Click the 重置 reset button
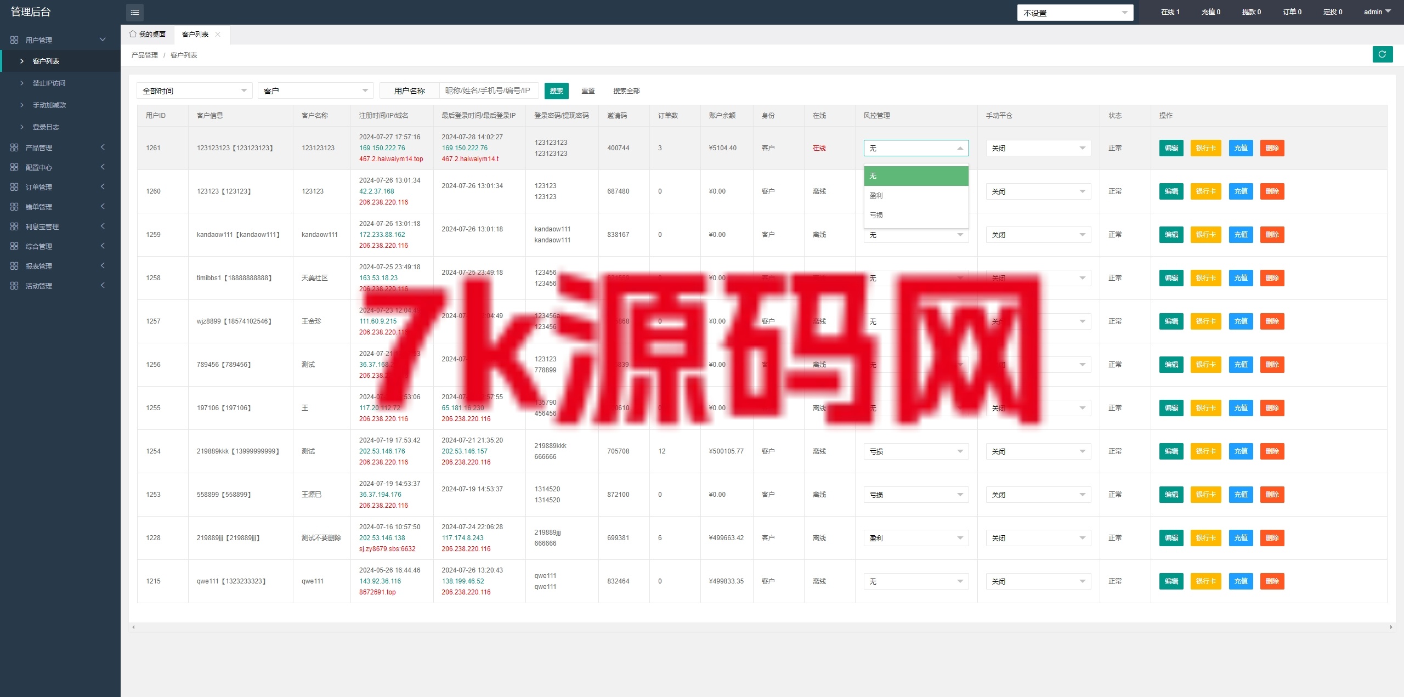1404x697 pixels. 588,90
